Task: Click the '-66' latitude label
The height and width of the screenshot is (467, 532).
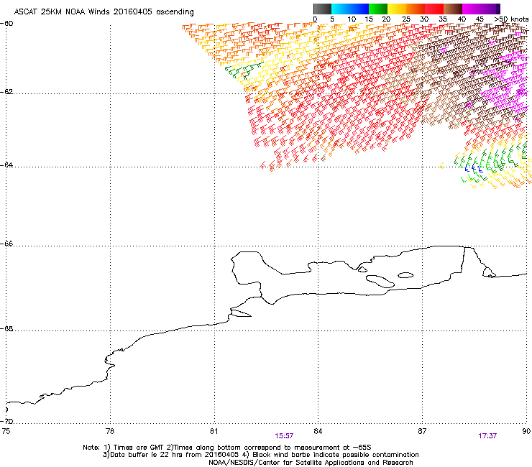Action: [7, 244]
